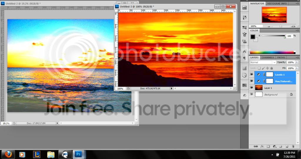Open Untitled-2 status bar info arrow
301x159 pixels.
[57, 124]
